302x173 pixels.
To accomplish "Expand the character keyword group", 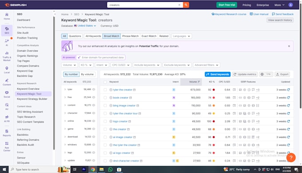I will 65,113.
